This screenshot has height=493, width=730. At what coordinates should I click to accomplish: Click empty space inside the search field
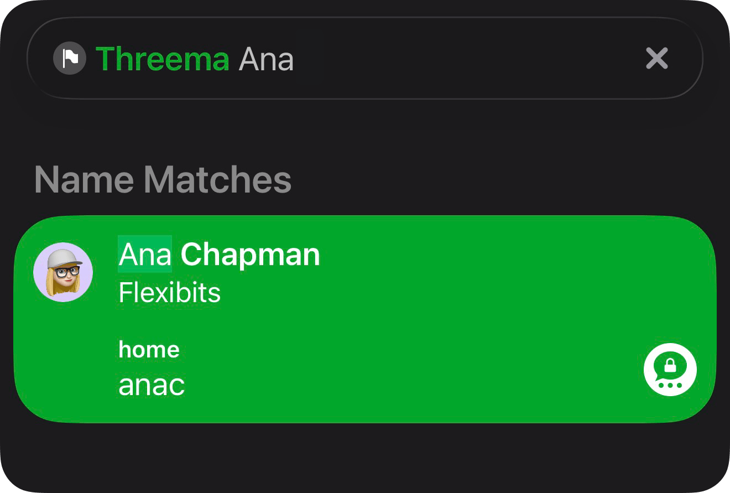click(x=470, y=59)
